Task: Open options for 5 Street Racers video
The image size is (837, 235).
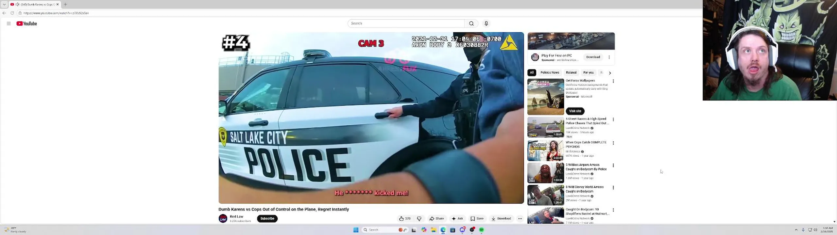Action: point(613,119)
